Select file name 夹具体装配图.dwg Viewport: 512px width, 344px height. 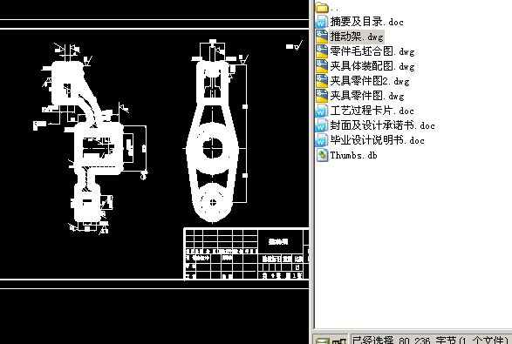click(x=372, y=66)
